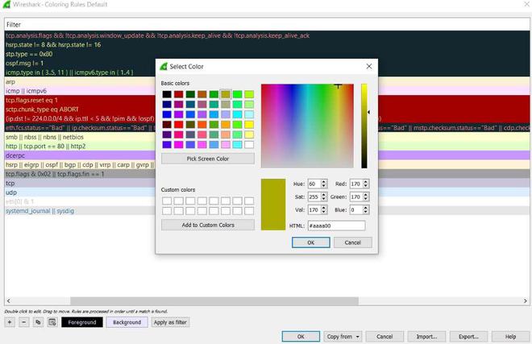Open Help for coloring rules
This screenshot has height=344, width=532.
pyautogui.click(x=510, y=337)
